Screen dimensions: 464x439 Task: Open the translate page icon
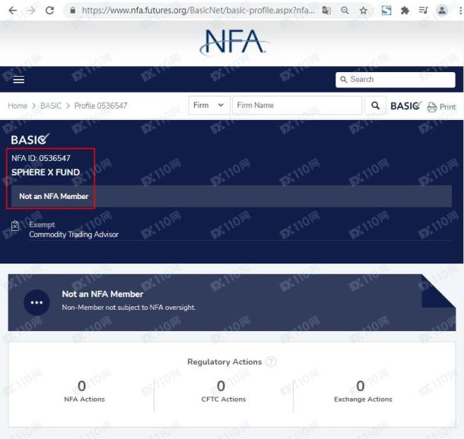click(x=326, y=11)
